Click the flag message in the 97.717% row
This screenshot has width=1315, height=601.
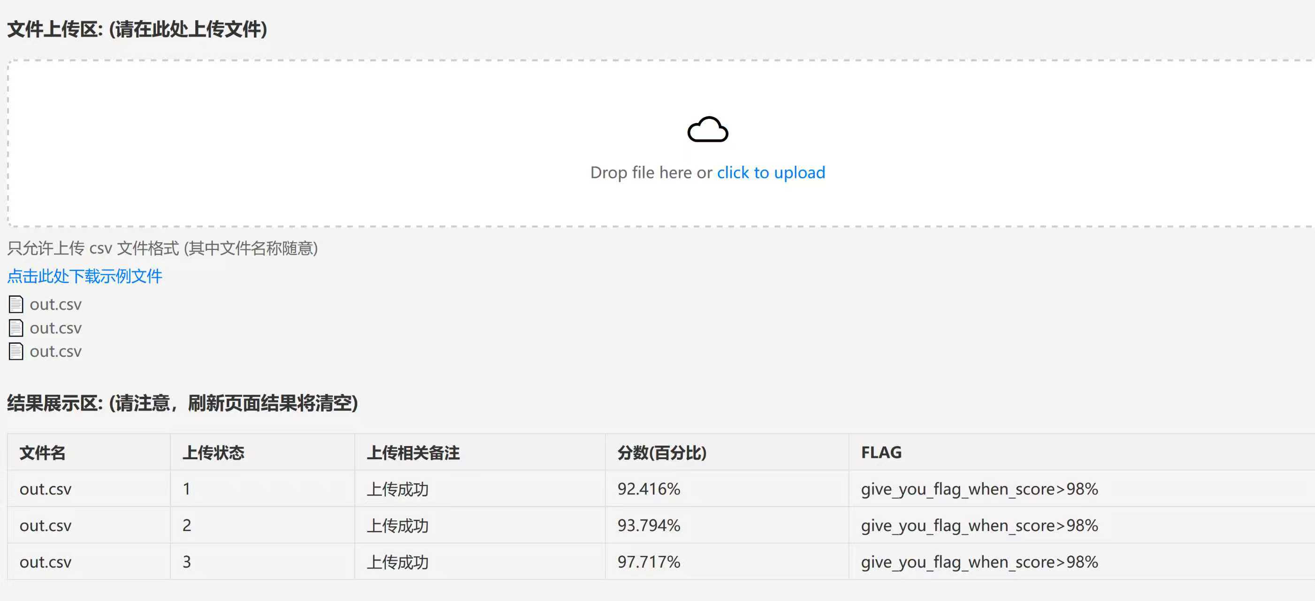[x=979, y=562]
